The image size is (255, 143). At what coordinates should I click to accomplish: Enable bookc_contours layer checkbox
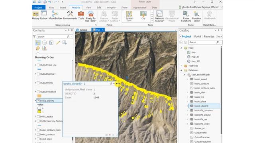pos(38,134)
